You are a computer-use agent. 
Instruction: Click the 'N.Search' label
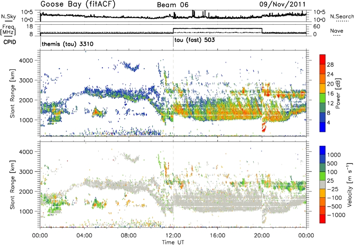[x=342, y=16]
